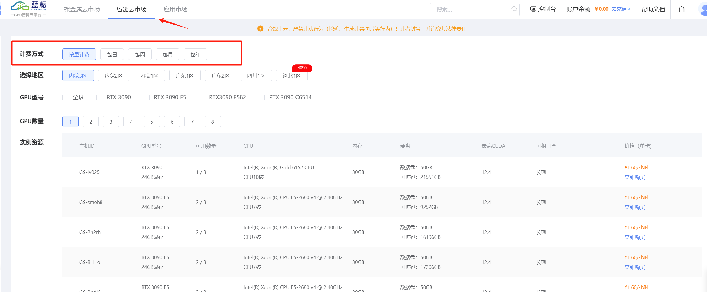Click host ID GS-ly025
Image resolution: width=707 pixels, height=292 pixels.
pyautogui.click(x=89, y=172)
